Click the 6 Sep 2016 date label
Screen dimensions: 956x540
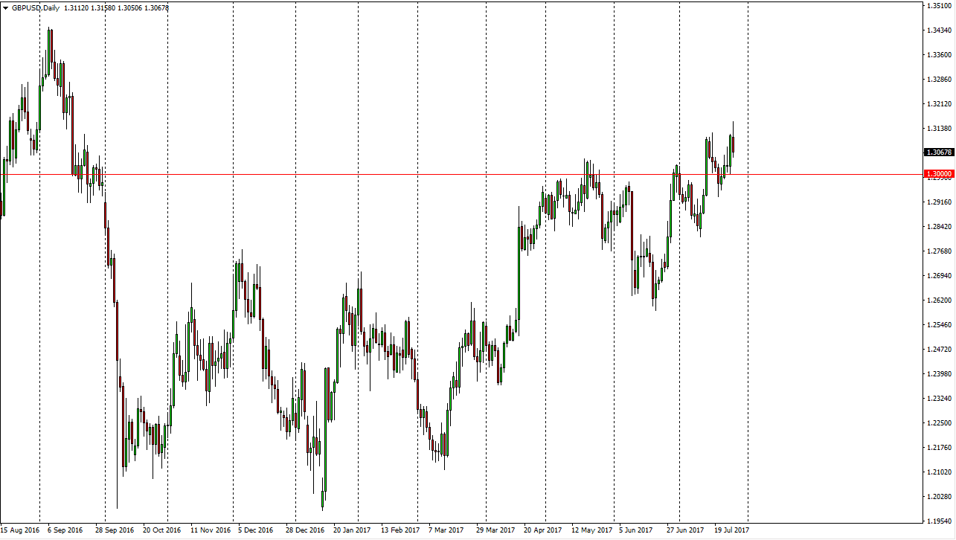click(x=65, y=530)
